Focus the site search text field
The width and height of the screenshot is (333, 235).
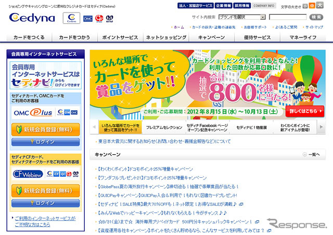pos(288,17)
